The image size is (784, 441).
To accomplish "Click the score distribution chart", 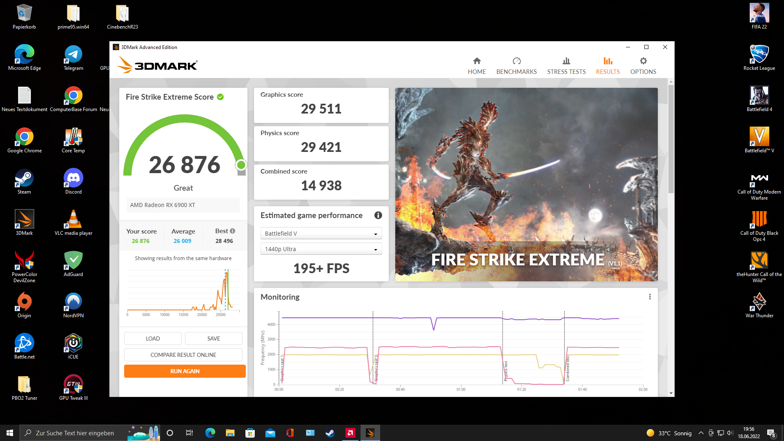I will [x=183, y=292].
